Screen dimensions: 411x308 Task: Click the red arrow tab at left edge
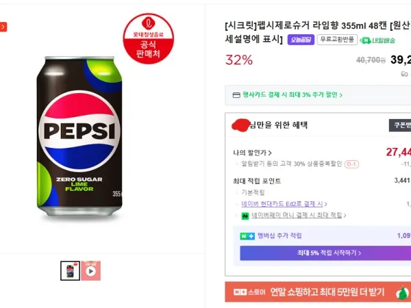click(x=3, y=27)
